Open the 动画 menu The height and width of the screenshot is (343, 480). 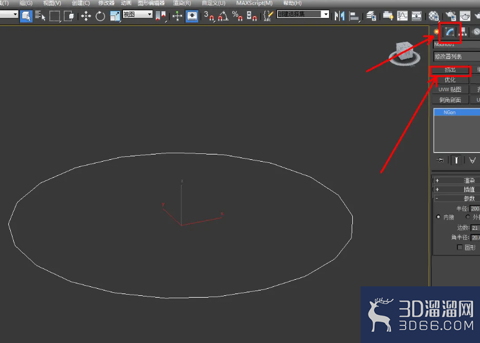point(126,3)
